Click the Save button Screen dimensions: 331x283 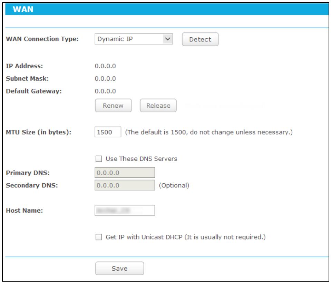pyautogui.click(x=119, y=269)
